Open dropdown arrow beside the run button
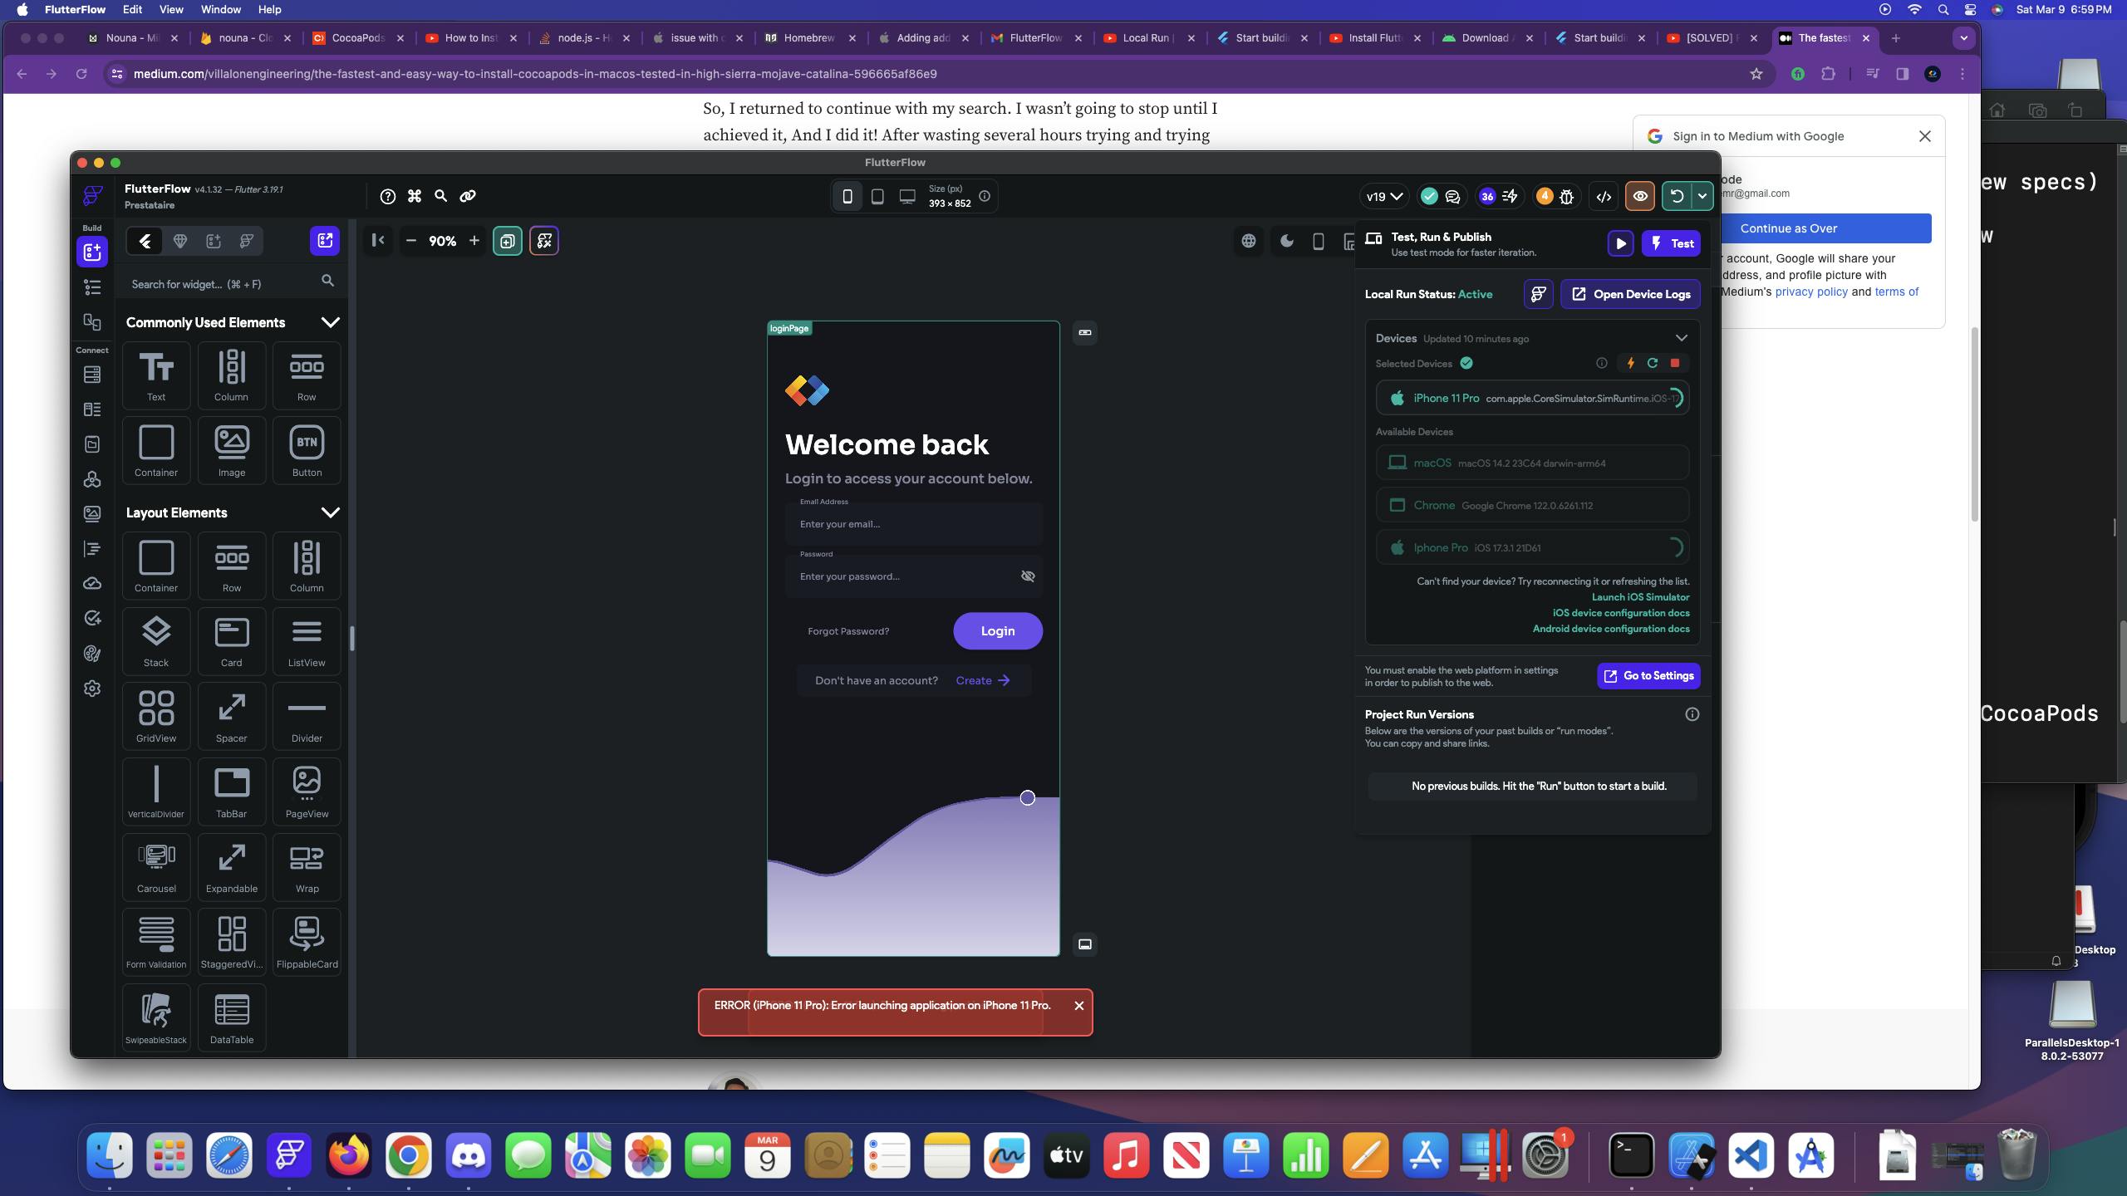 coord(1702,197)
